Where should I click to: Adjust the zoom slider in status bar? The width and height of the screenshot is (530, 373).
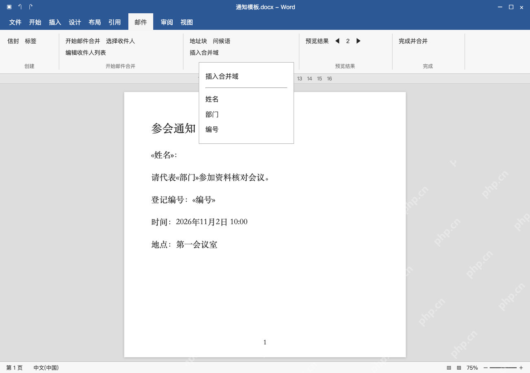pyautogui.click(x=503, y=368)
